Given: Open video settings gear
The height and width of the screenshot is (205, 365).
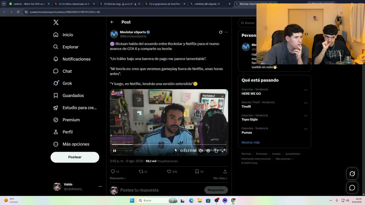Looking at the screenshot, I should [208, 151].
